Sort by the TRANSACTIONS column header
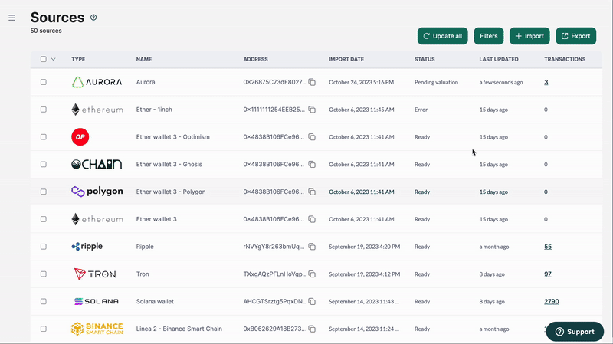Viewport: 613px width, 344px height. 565,59
